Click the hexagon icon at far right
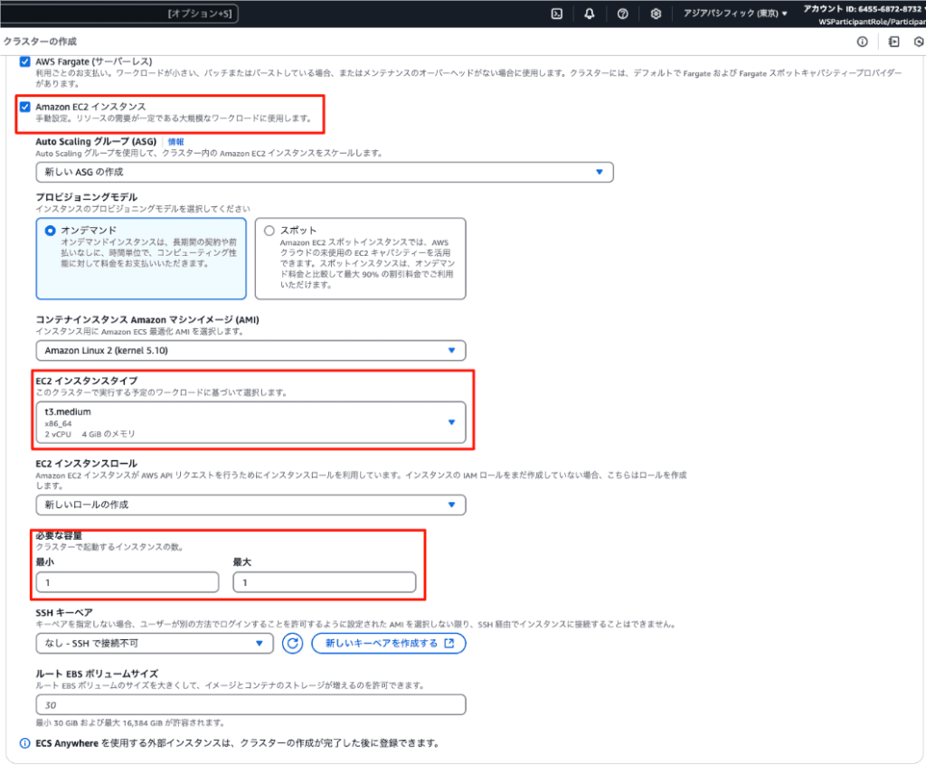926x765 pixels. 919,42
